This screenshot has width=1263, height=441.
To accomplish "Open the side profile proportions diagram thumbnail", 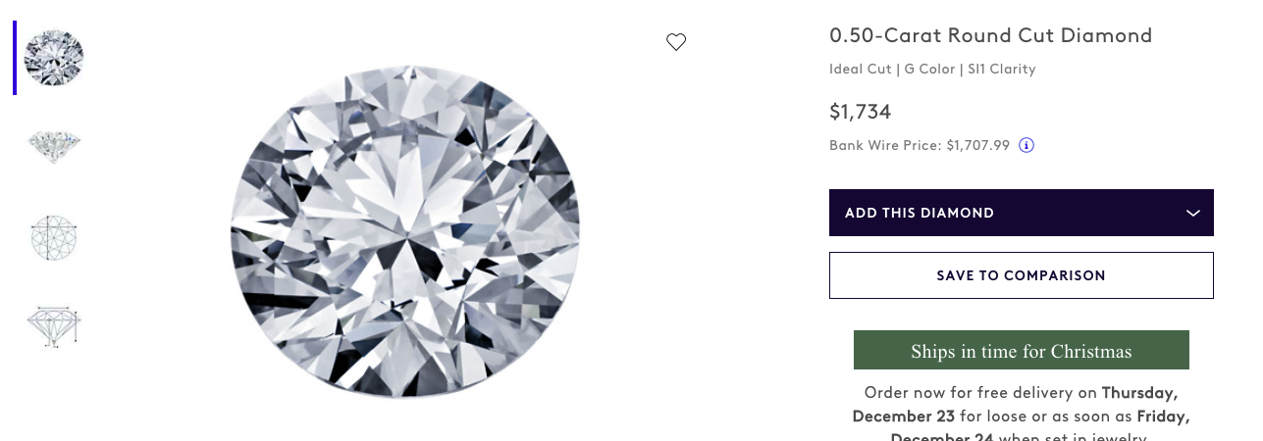I will (x=54, y=326).
